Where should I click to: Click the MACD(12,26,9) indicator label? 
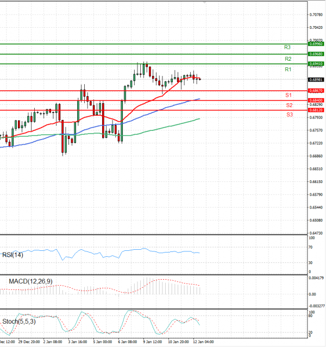tap(30, 281)
